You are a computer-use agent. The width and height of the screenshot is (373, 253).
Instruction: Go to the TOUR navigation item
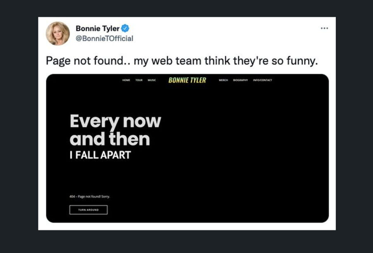(139, 80)
